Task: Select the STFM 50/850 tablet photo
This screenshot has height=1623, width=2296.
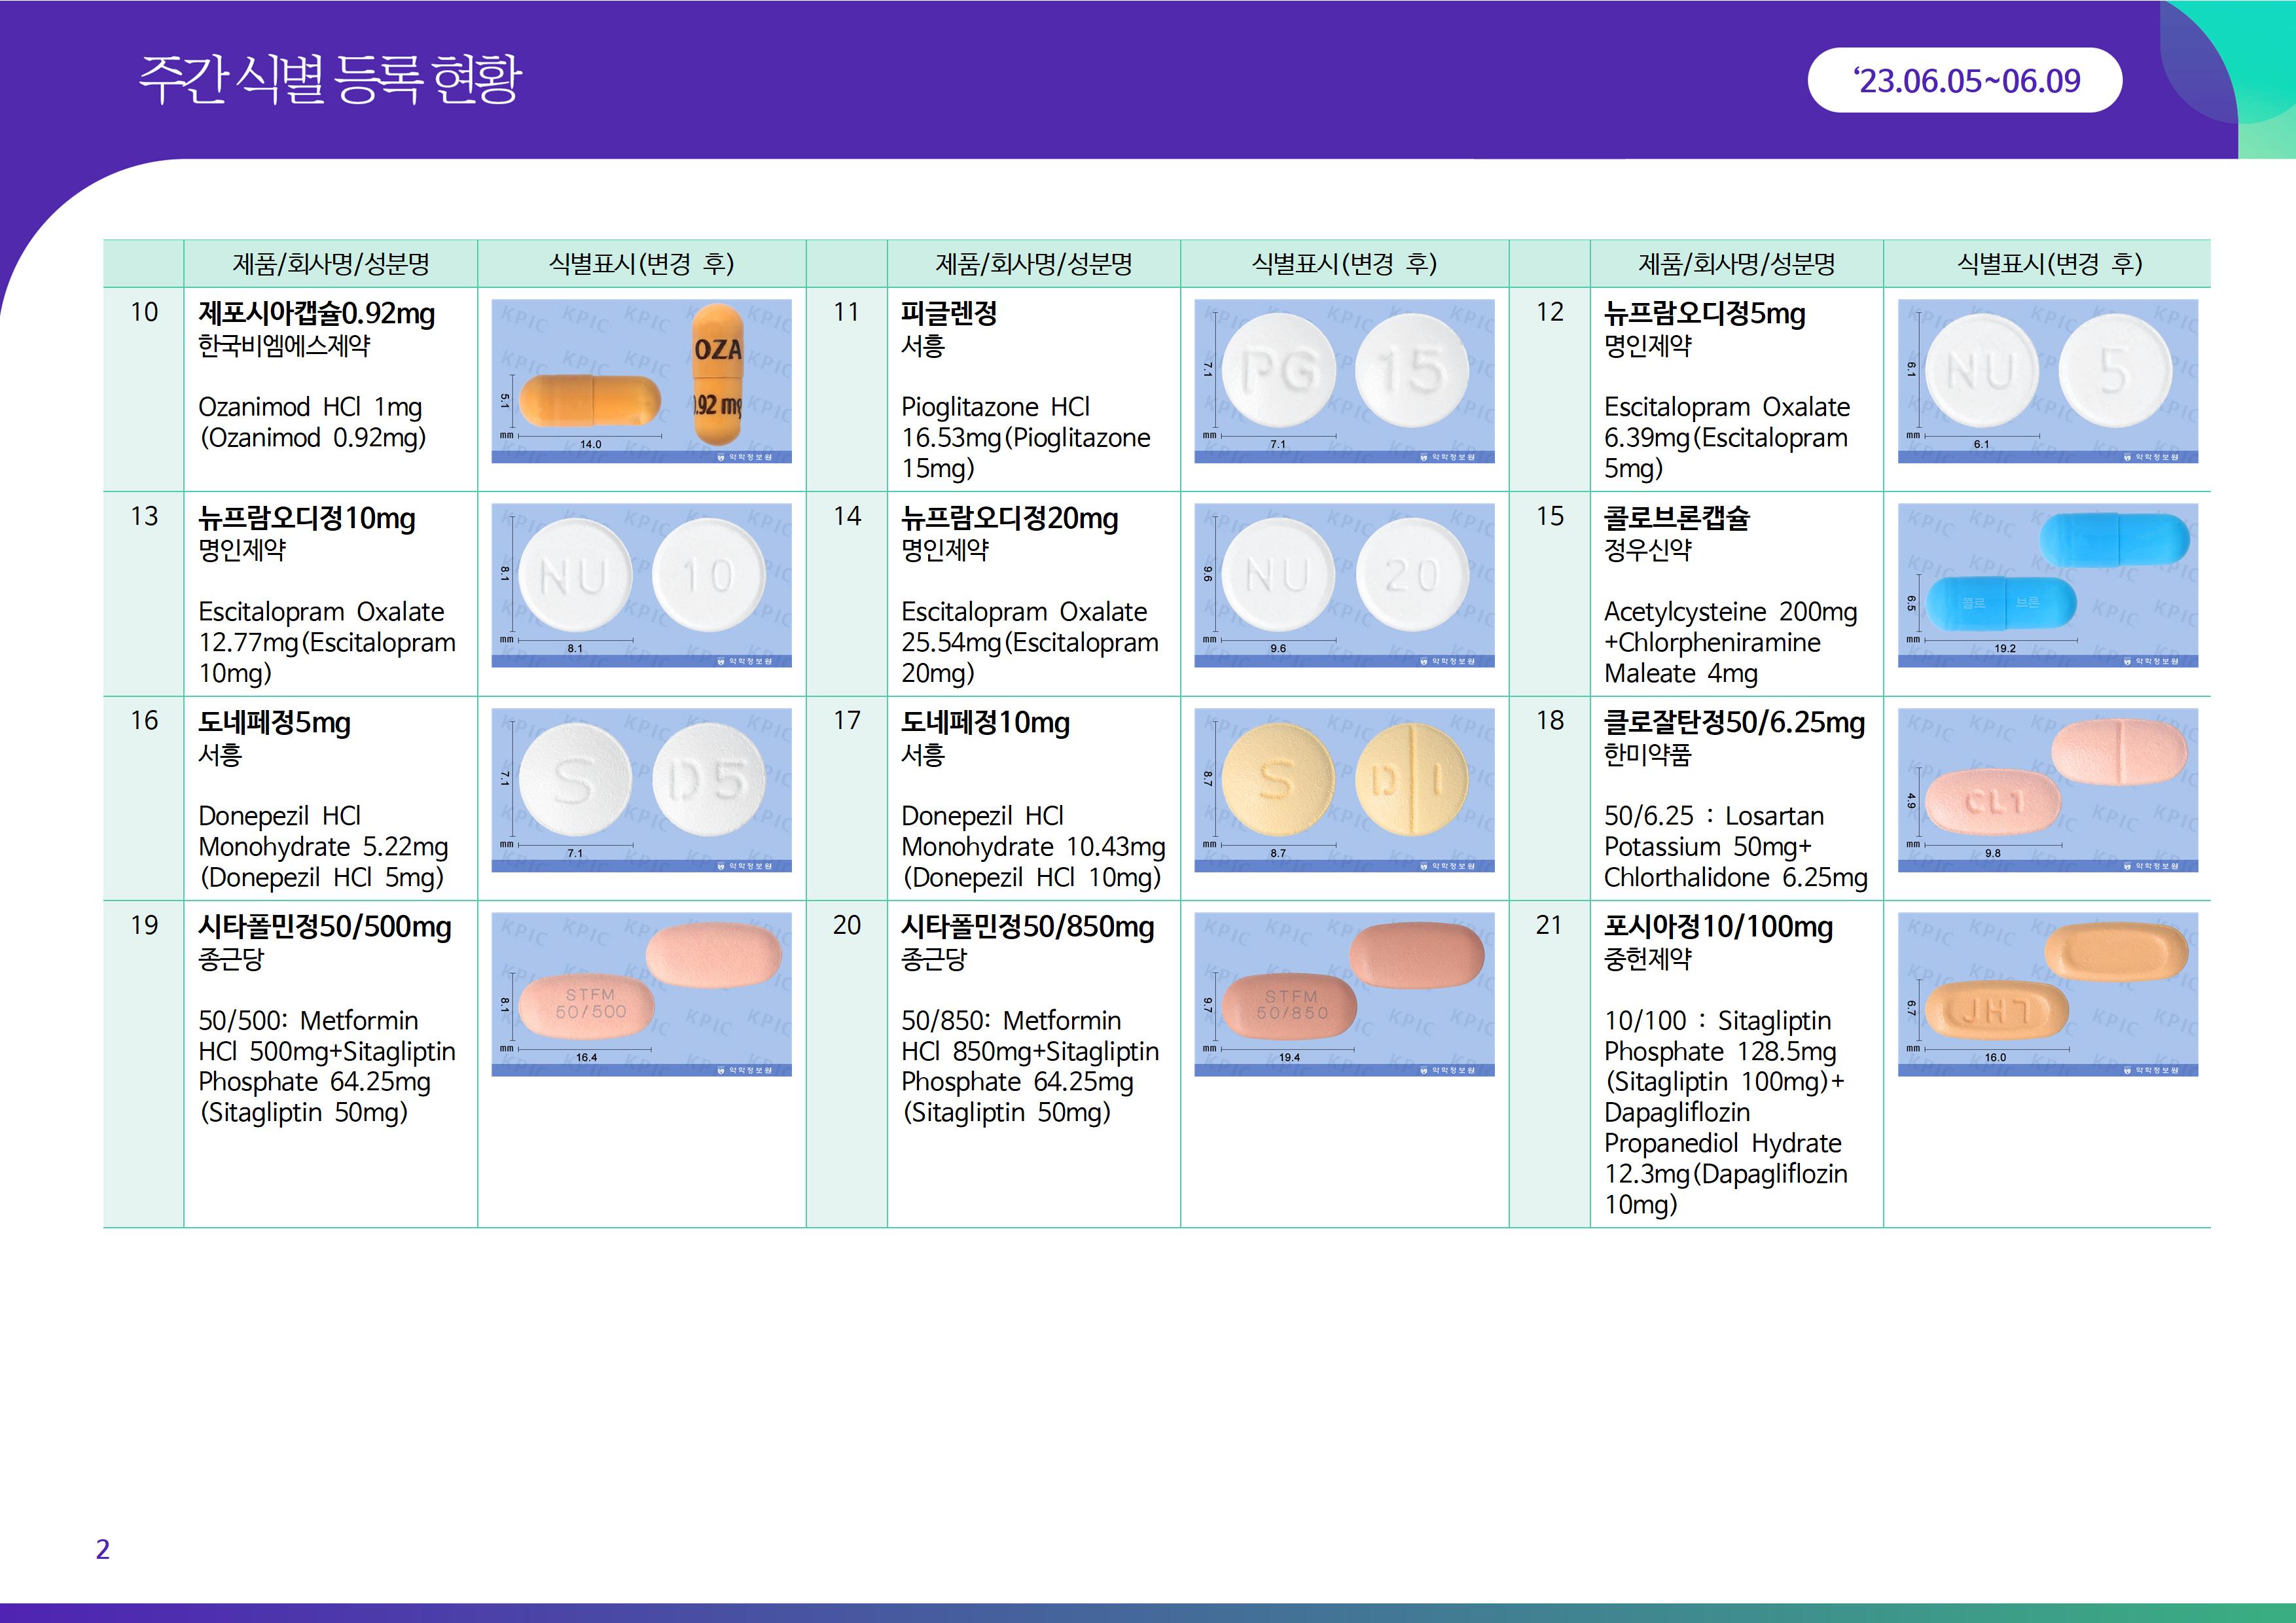Action: [1344, 994]
